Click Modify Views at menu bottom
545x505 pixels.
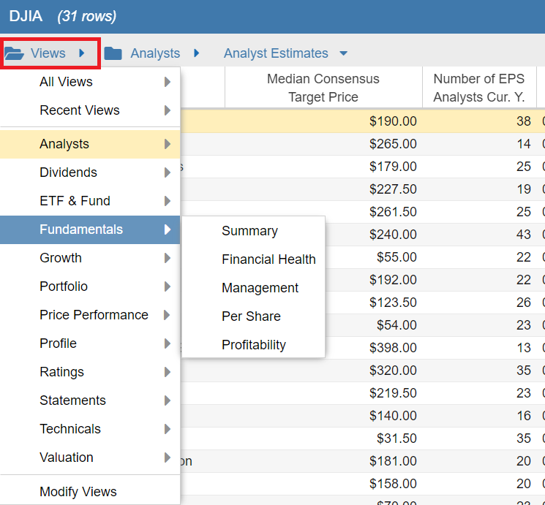point(78,492)
